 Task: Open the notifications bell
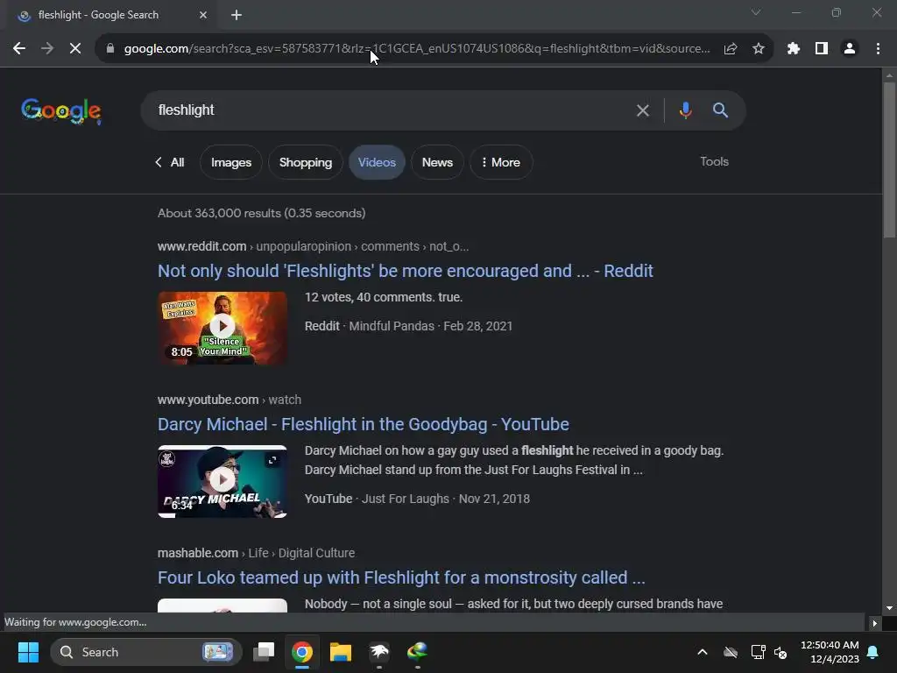click(873, 652)
